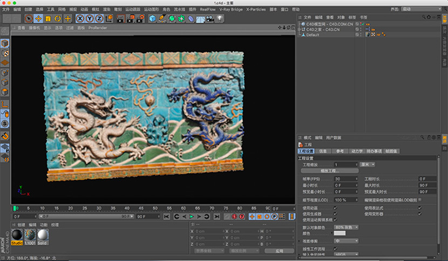The width and height of the screenshot is (448, 261).
Task: Add a light bulb object
Action: (x=220, y=18)
